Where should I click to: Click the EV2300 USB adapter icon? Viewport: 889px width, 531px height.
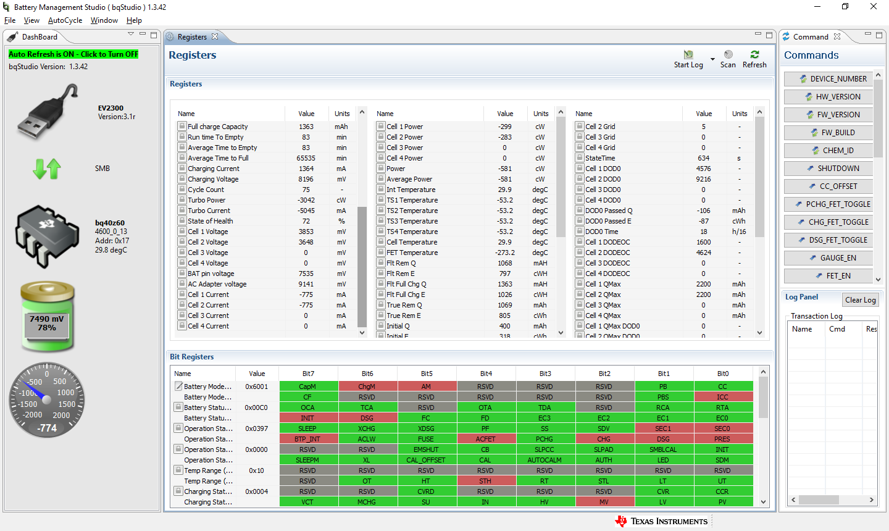tap(48, 112)
